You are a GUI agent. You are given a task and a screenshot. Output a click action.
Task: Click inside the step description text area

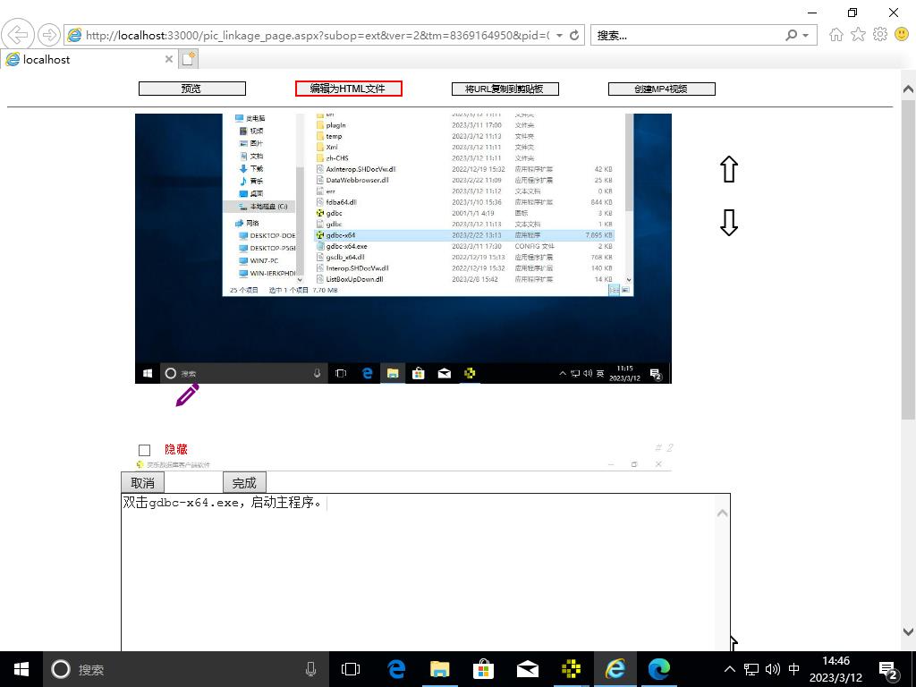point(420,572)
